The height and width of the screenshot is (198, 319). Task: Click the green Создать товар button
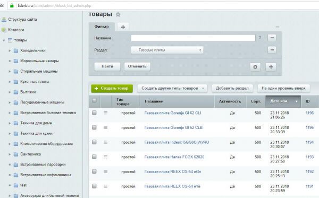(112, 89)
